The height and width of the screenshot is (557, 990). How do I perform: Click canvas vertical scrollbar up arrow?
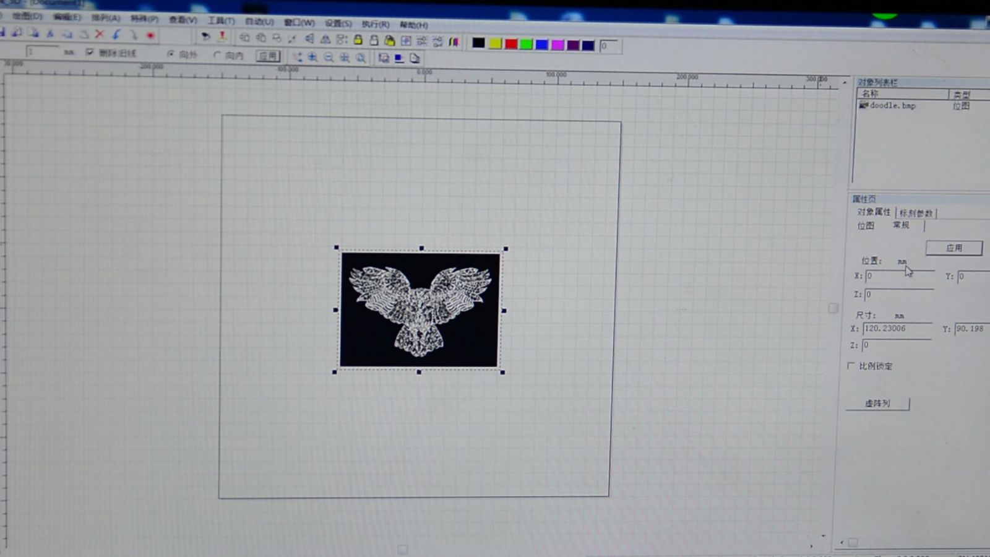[x=845, y=82]
